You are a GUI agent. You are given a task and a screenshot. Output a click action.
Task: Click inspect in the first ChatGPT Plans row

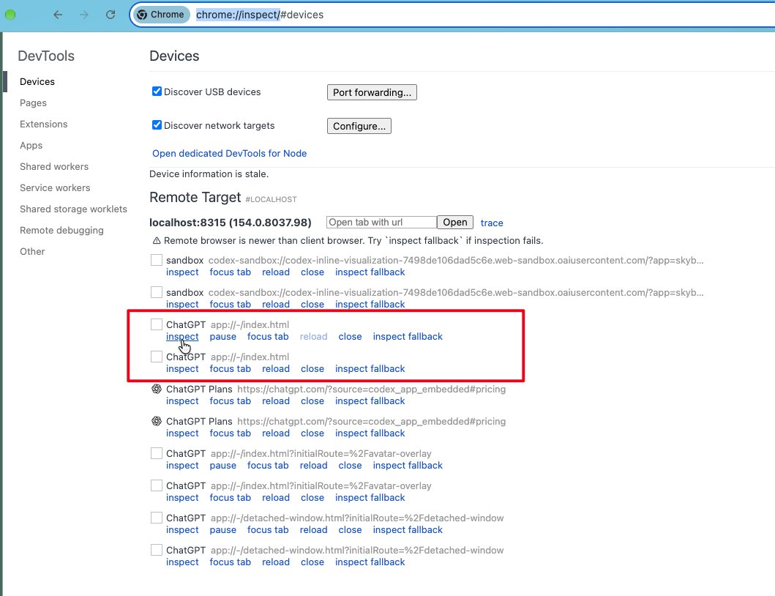pos(182,401)
